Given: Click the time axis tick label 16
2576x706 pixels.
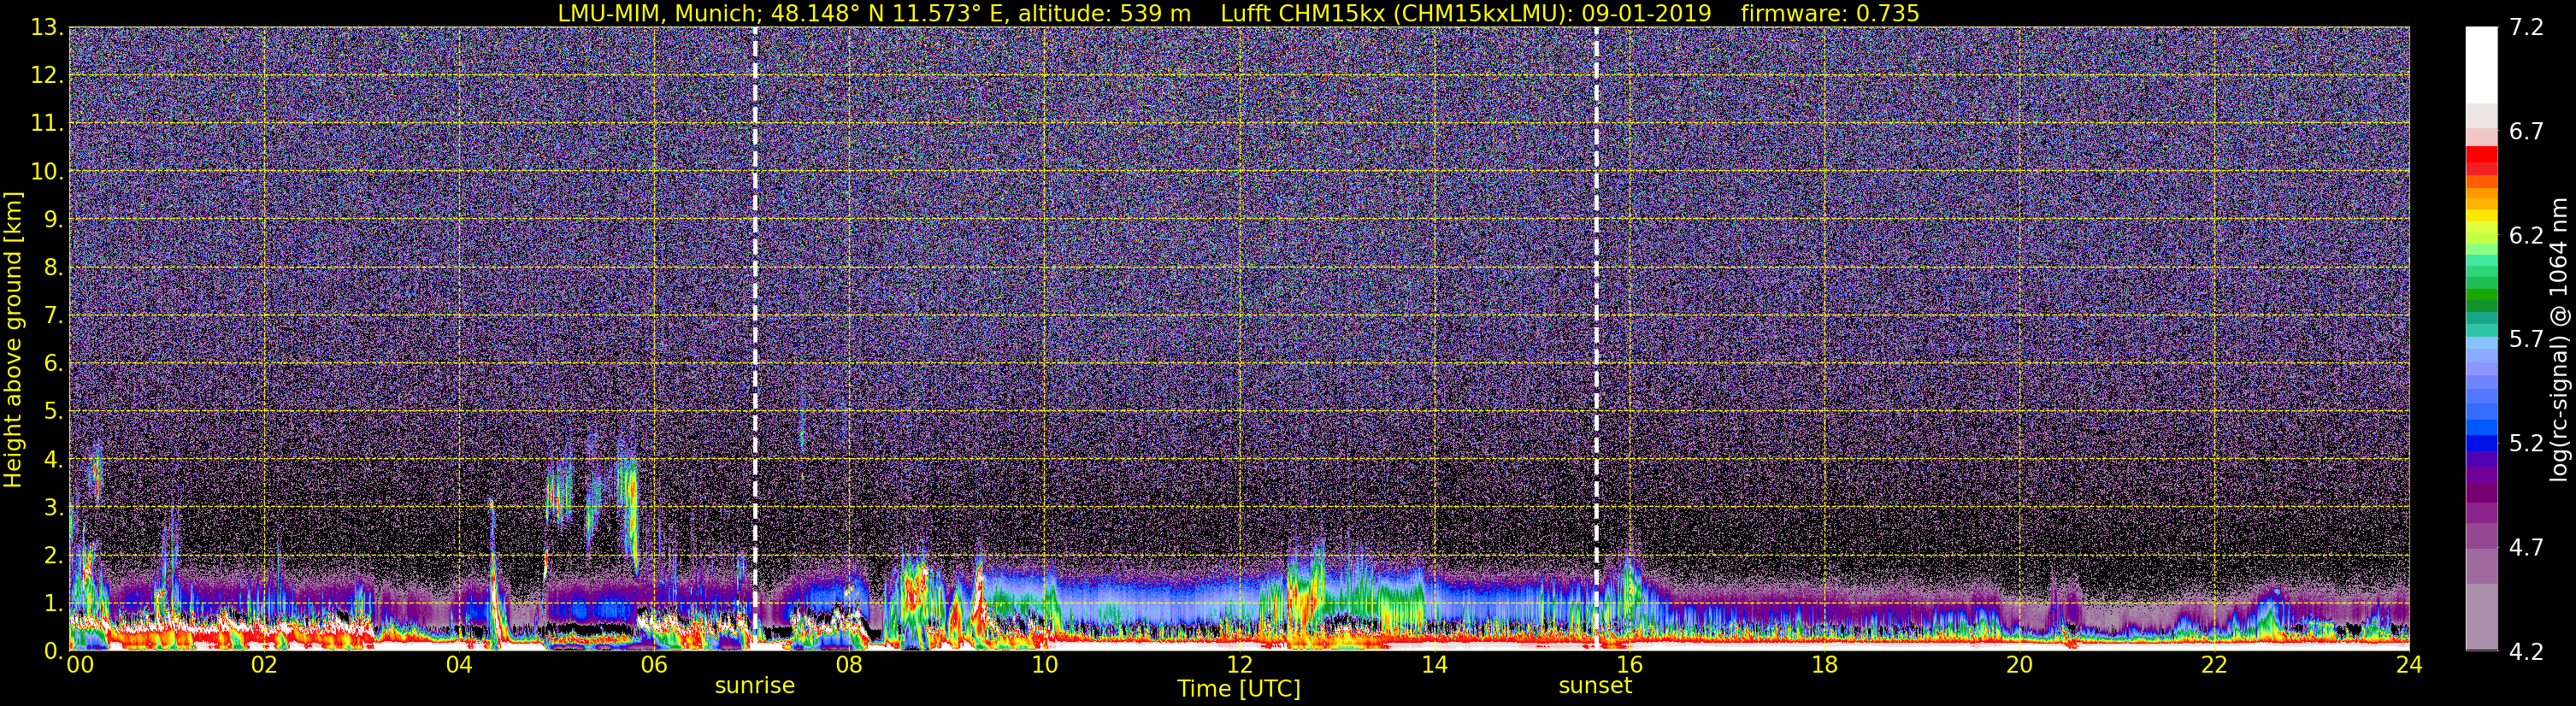Looking at the screenshot, I should (x=1629, y=665).
